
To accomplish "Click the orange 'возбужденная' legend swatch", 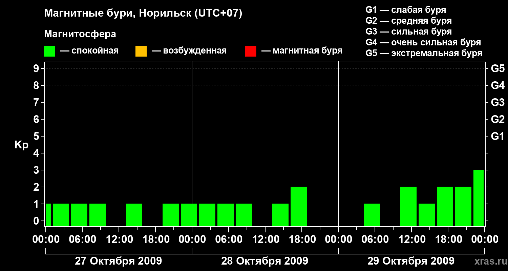I will (141, 51).
